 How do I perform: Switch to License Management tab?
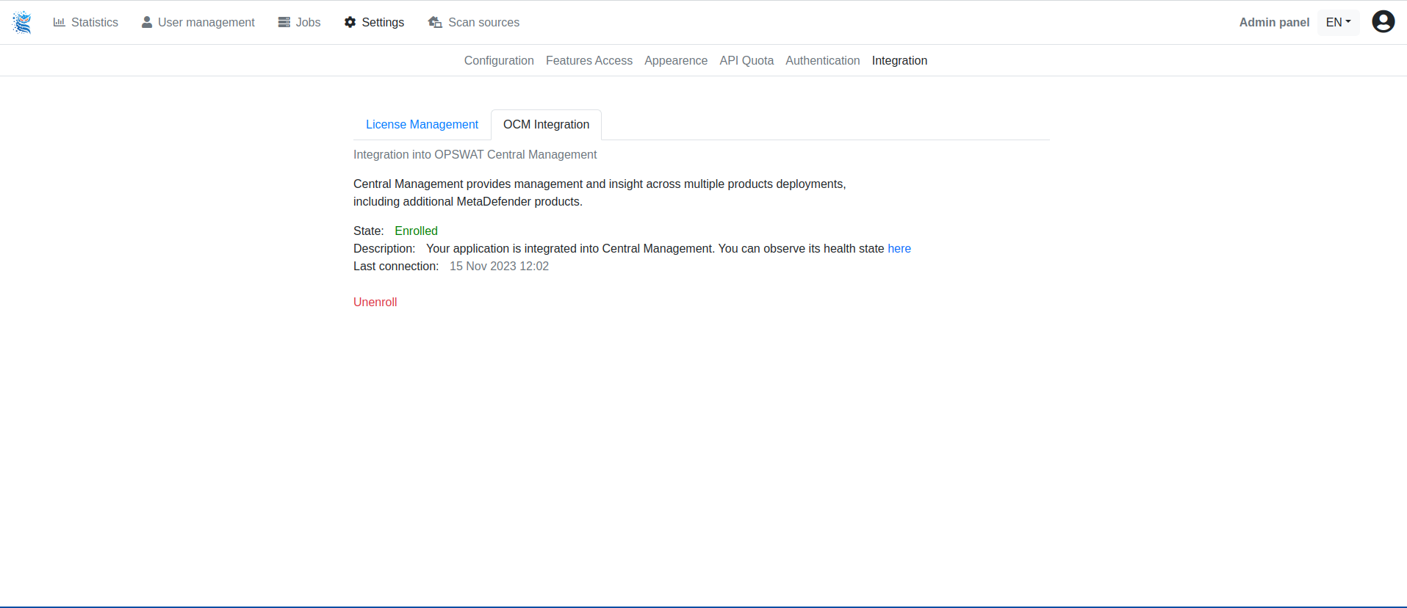[422, 125]
